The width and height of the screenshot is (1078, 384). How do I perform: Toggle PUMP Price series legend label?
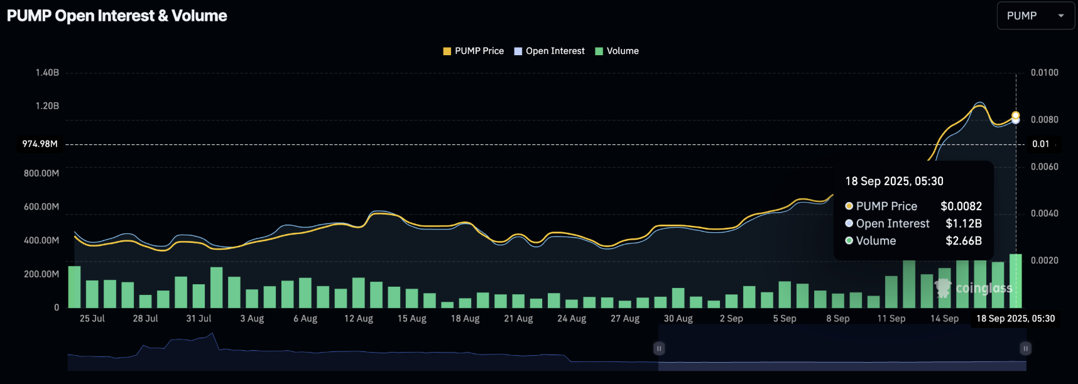pyautogui.click(x=479, y=51)
